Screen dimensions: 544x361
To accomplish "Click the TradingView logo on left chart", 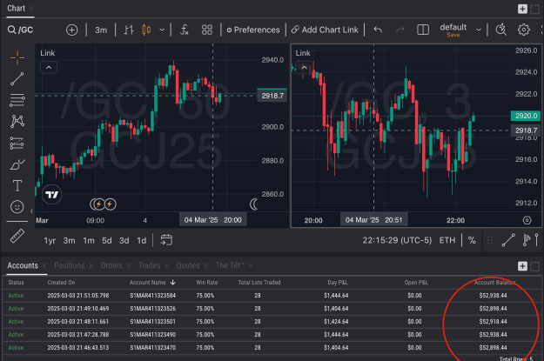I will coord(52,195).
